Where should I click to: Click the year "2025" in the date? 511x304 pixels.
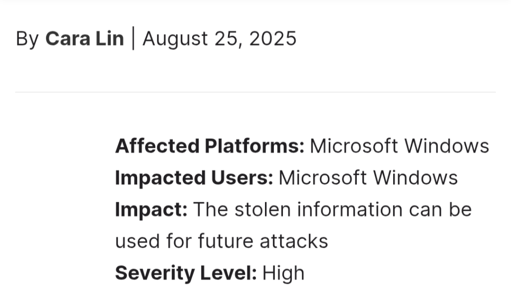point(273,38)
